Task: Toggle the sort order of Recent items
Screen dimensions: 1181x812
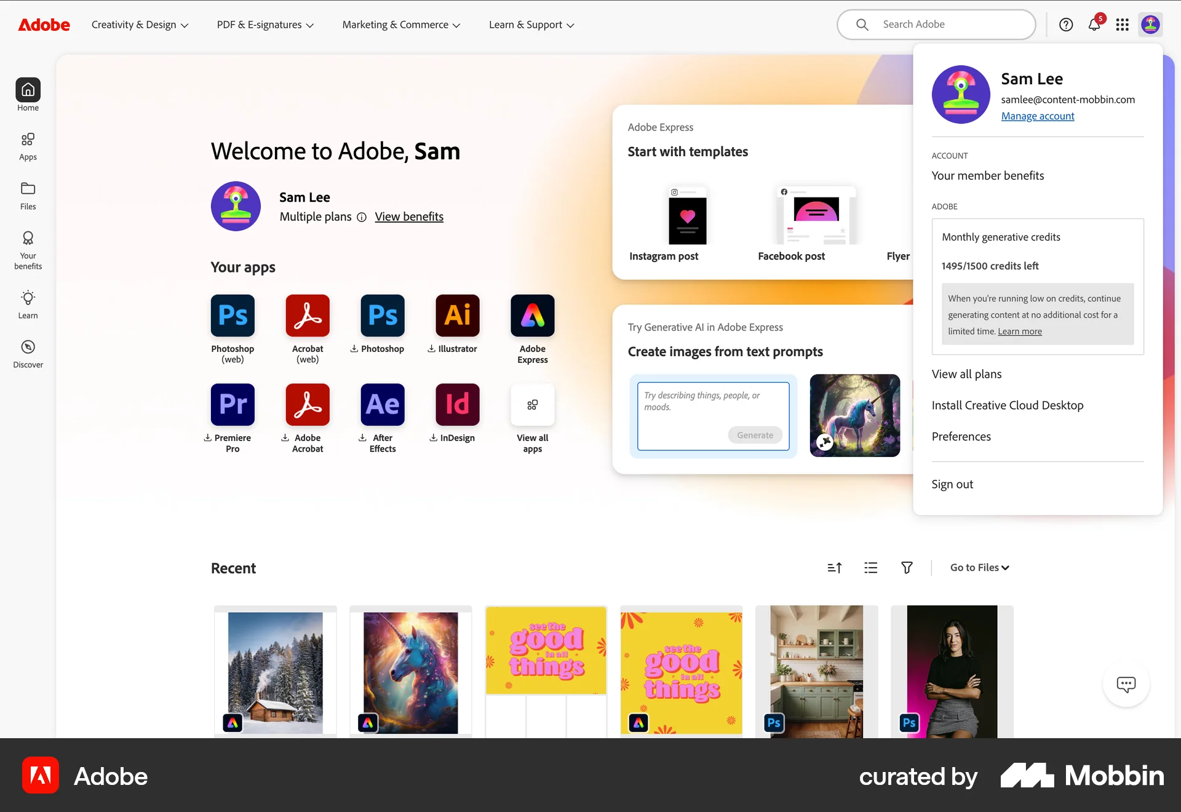Action: point(835,567)
